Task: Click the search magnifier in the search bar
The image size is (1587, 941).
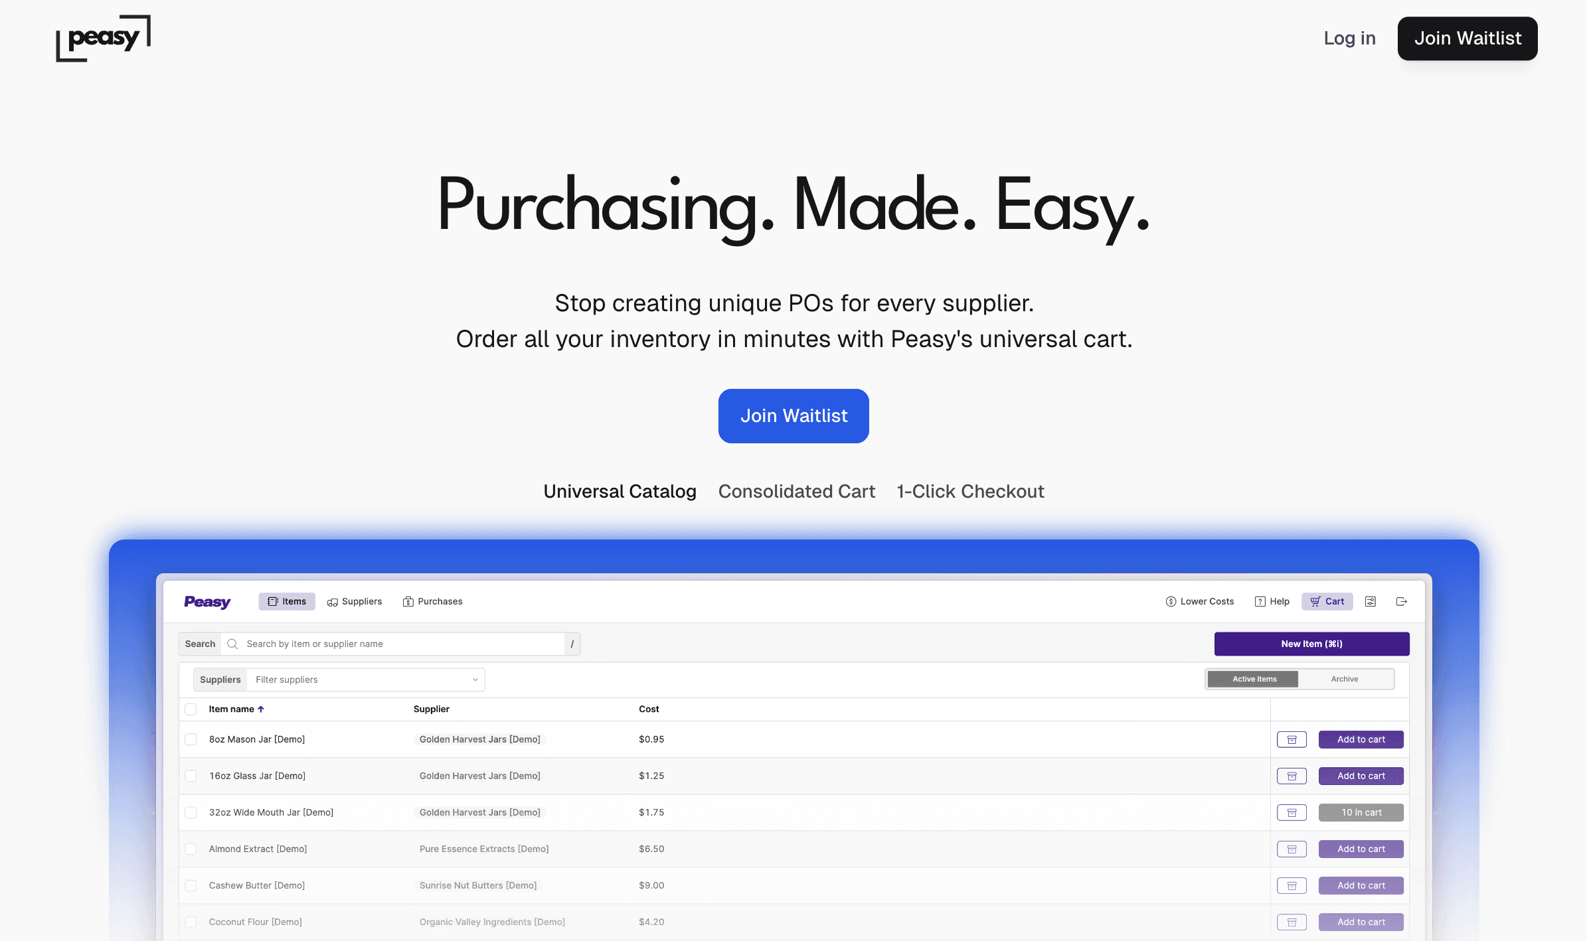Action: tap(232, 644)
